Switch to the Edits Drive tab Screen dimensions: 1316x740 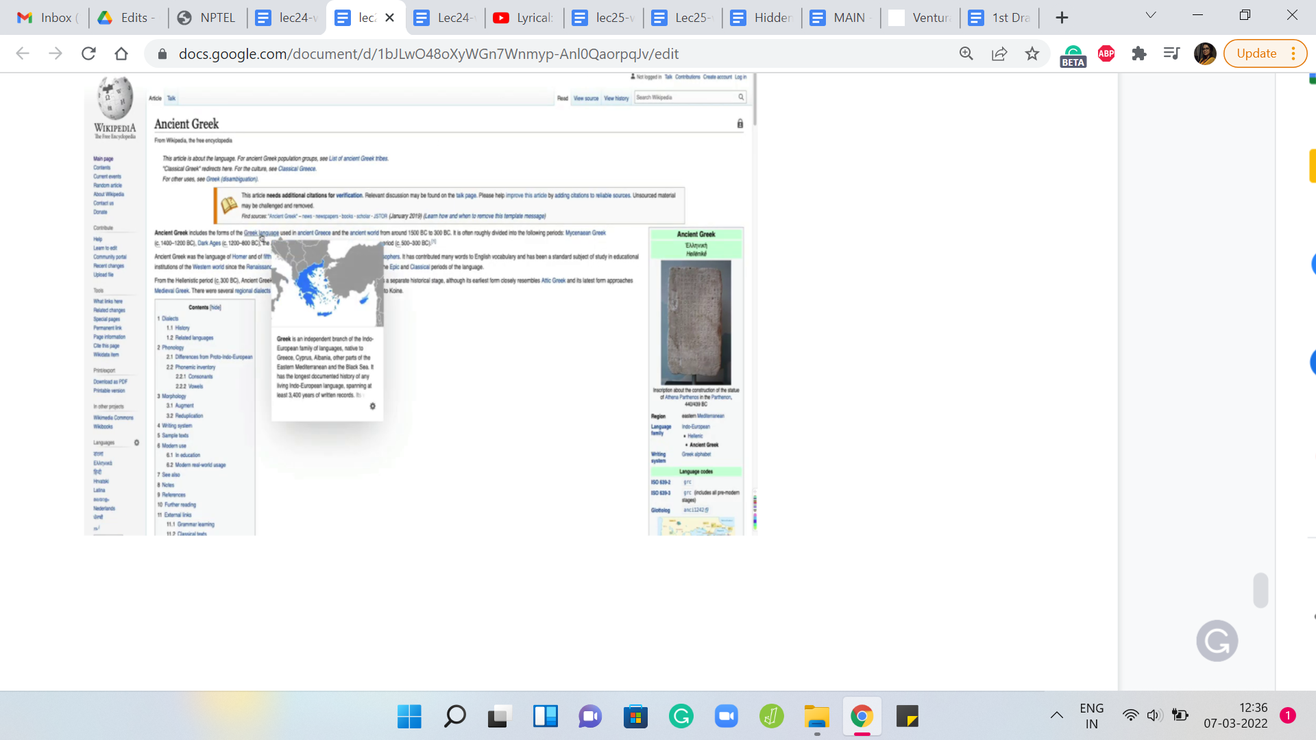tap(127, 18)
